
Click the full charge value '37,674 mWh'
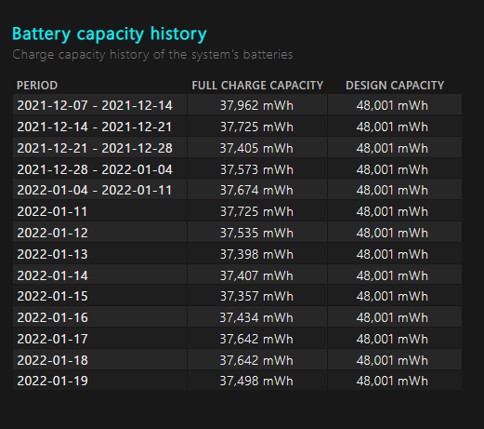point(256,190)
